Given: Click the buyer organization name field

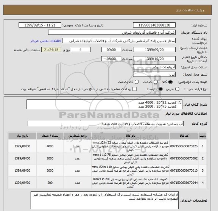Looking at the screenshot, I should (112, 33).
